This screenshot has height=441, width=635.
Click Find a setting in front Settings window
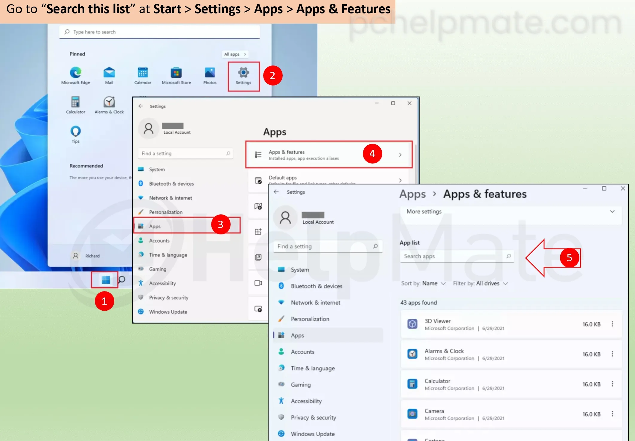(328, 246)
